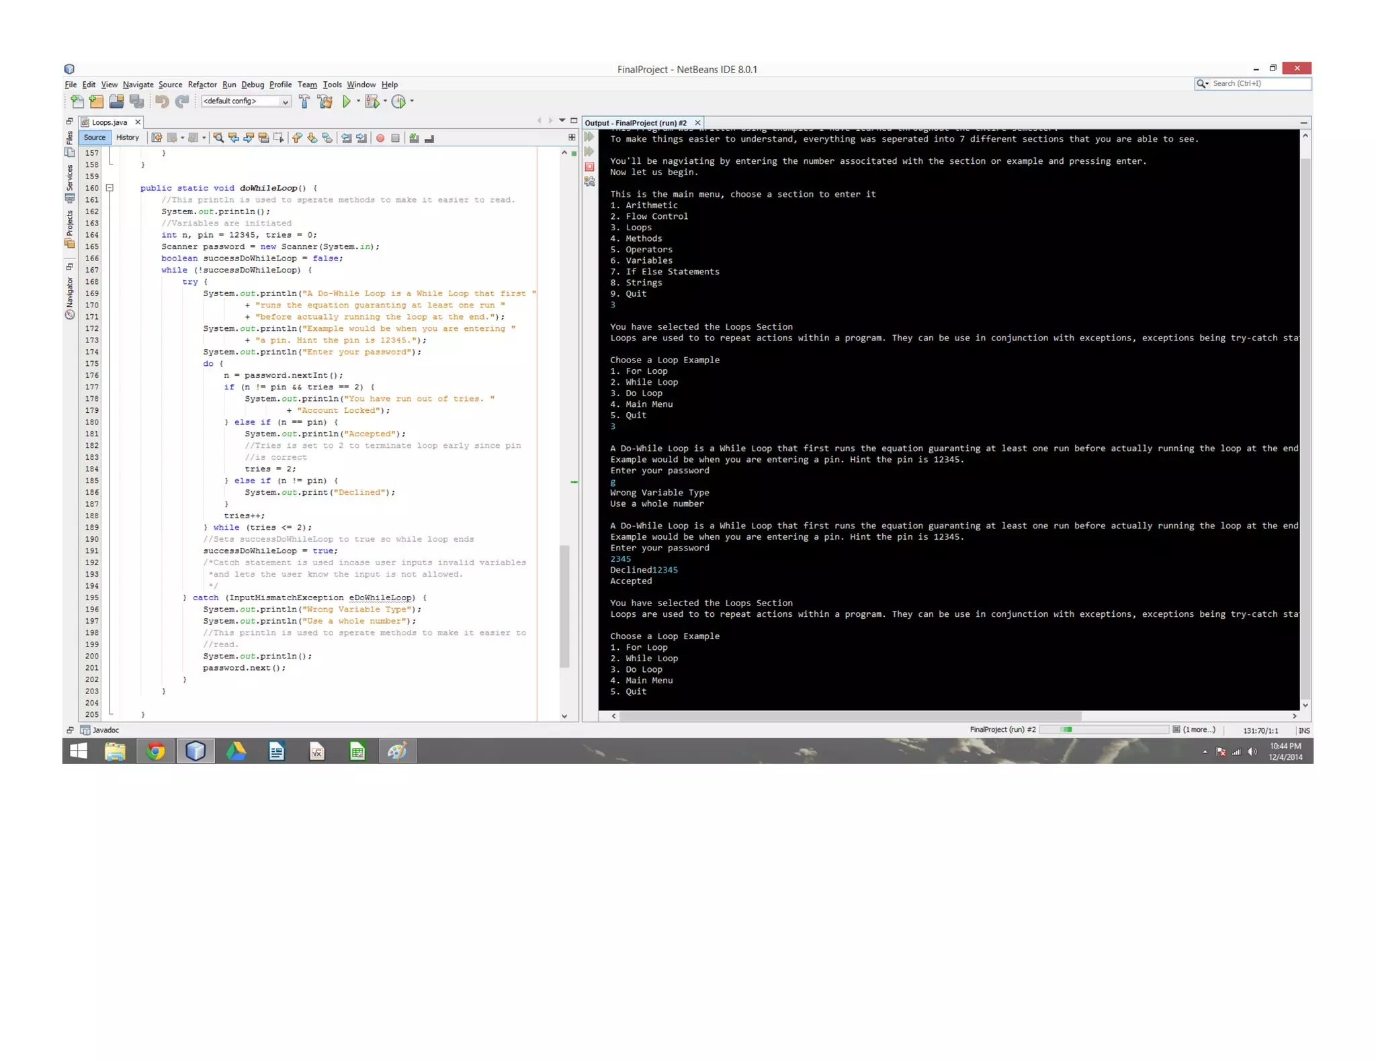The image size is (1376, 1062).
Task: Click red Stop button in Output panel
Action: pyautogui.click(x=589, y=166)
